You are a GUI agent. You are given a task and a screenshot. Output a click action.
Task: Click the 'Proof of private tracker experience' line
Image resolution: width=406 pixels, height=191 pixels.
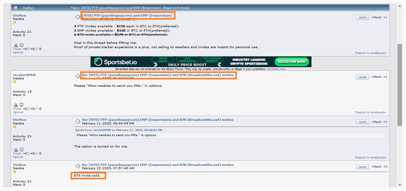166,47
